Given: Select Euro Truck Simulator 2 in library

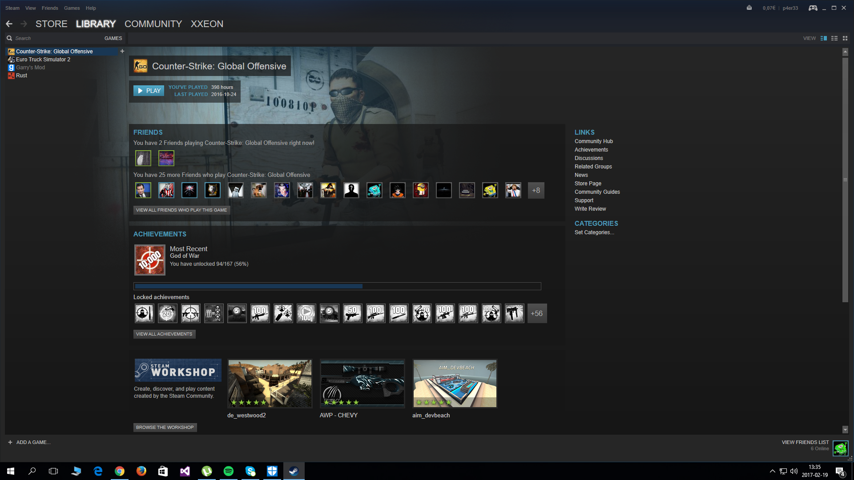Looking at the screenshot, I should click(x=43, y=60).
